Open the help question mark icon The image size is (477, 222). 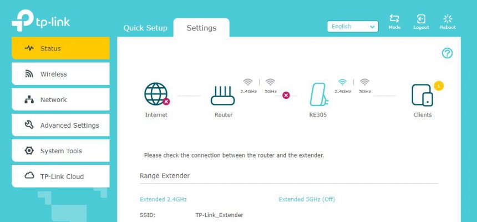coord(447,53)
